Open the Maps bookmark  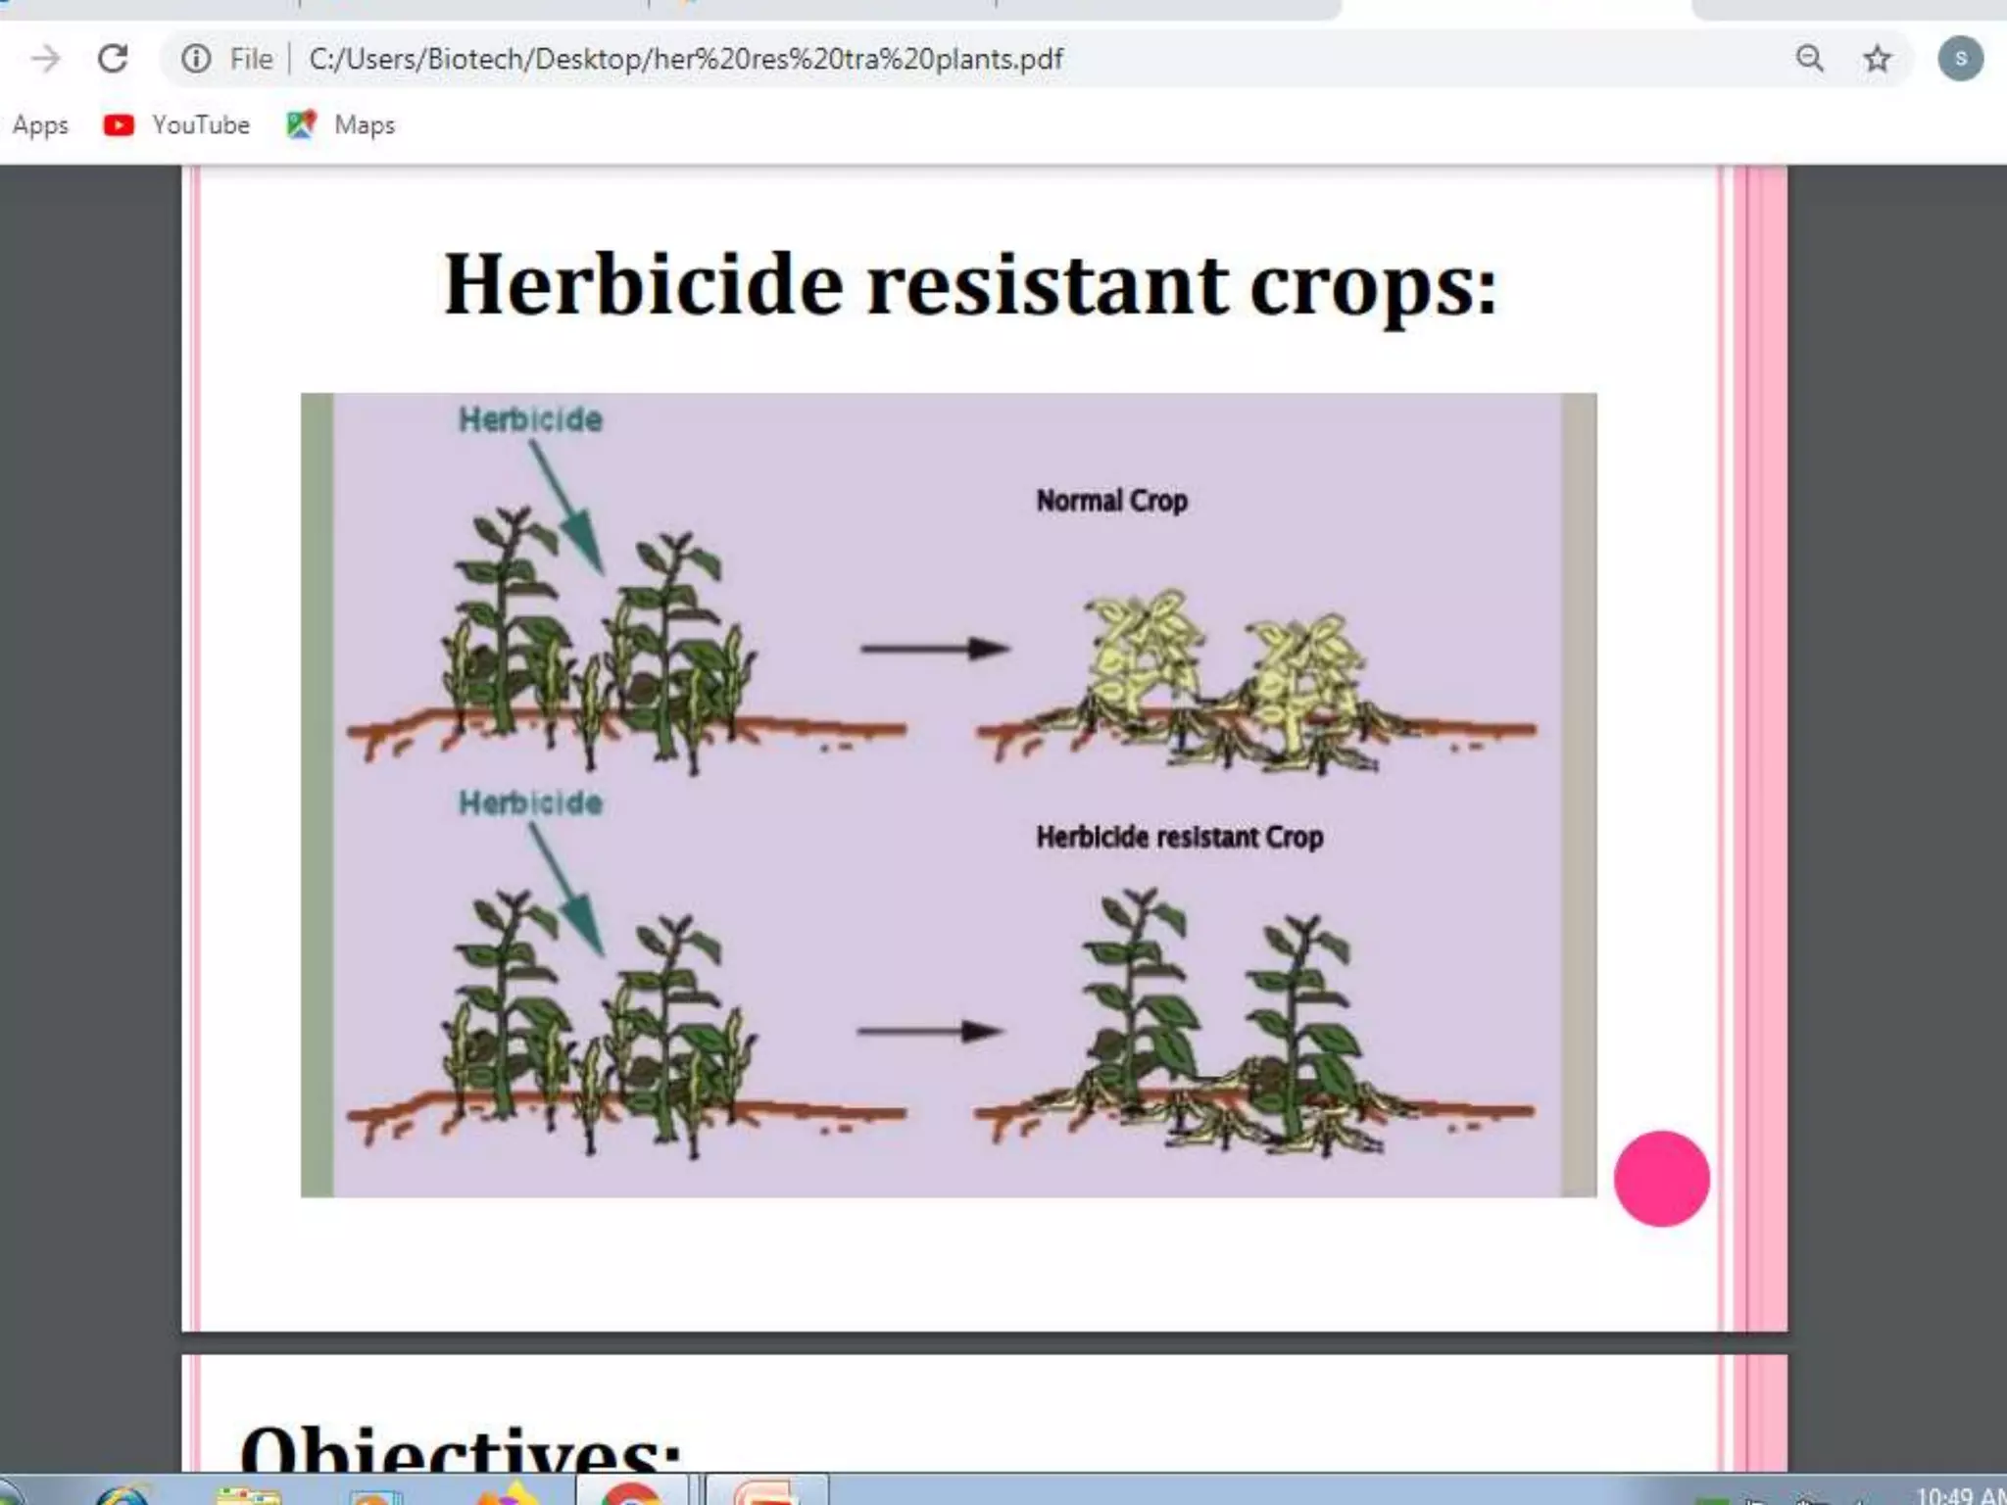click(341, 125)
